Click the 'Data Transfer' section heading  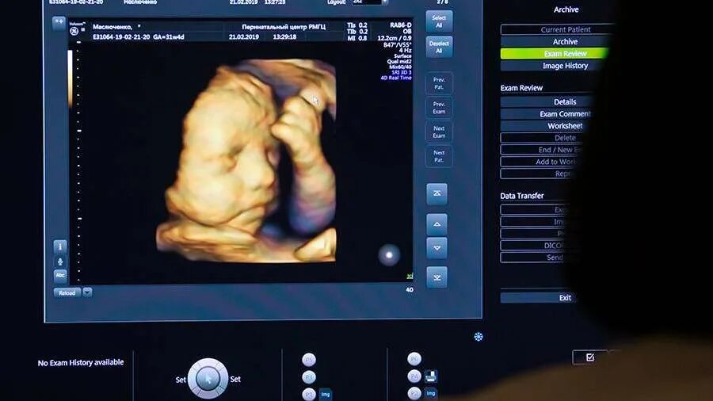click(x=521, y=196)
